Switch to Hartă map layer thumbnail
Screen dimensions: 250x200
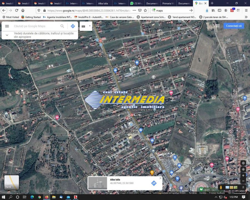click(x=12, y=182)
